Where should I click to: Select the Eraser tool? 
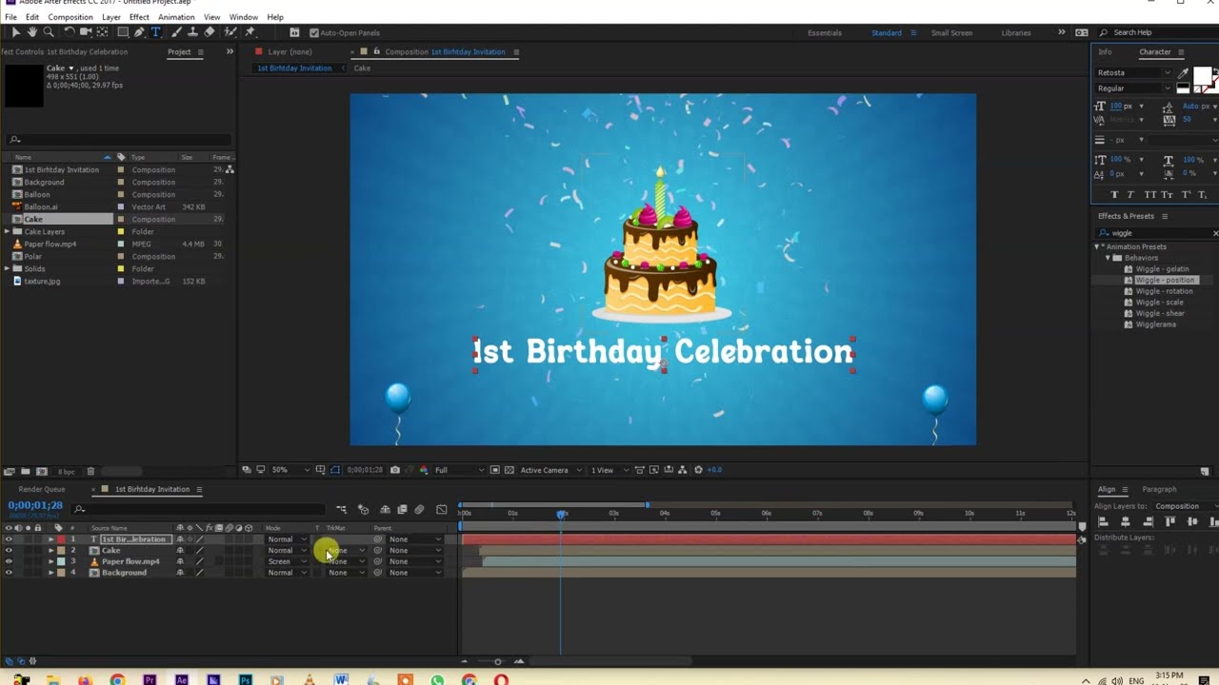click(210, 32)
